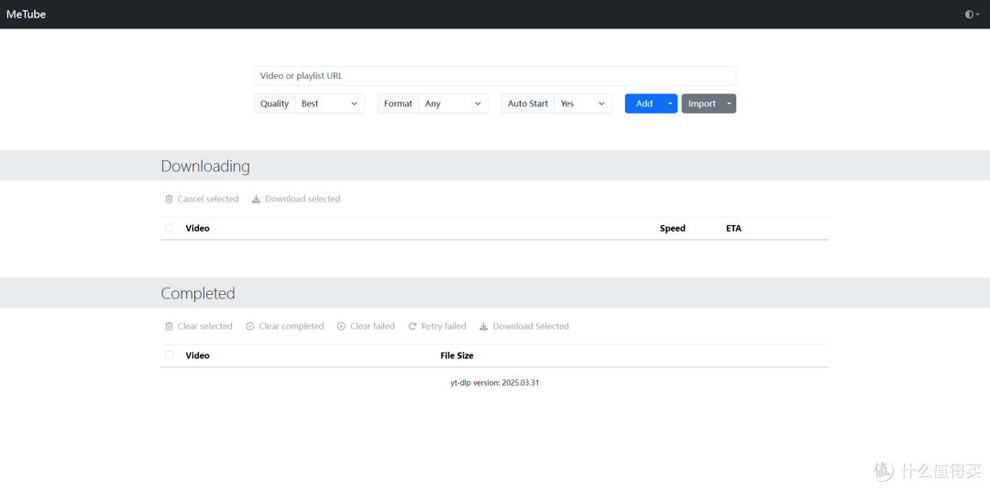Open the Auto Start dropdown showing Yes
Viewport: 990px width, 491px height.
(x=583, y=104)
